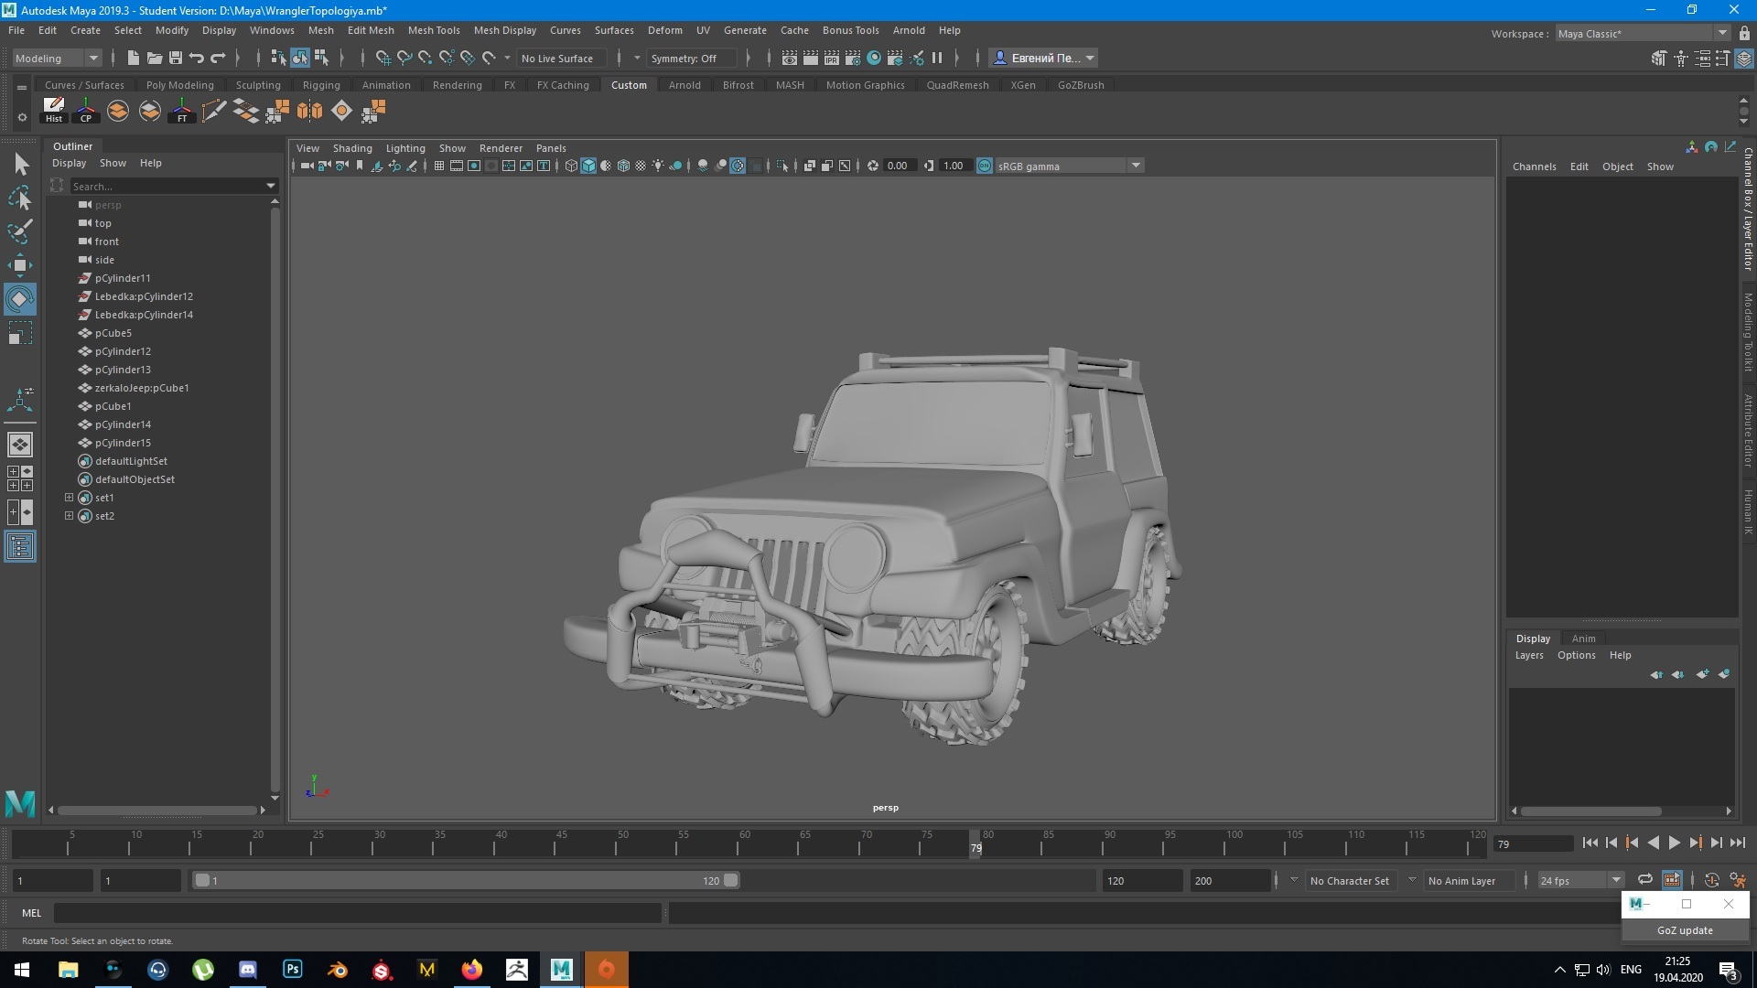Select pCylinder11 in Outliner
The image size is (1757, 988).
122,277
